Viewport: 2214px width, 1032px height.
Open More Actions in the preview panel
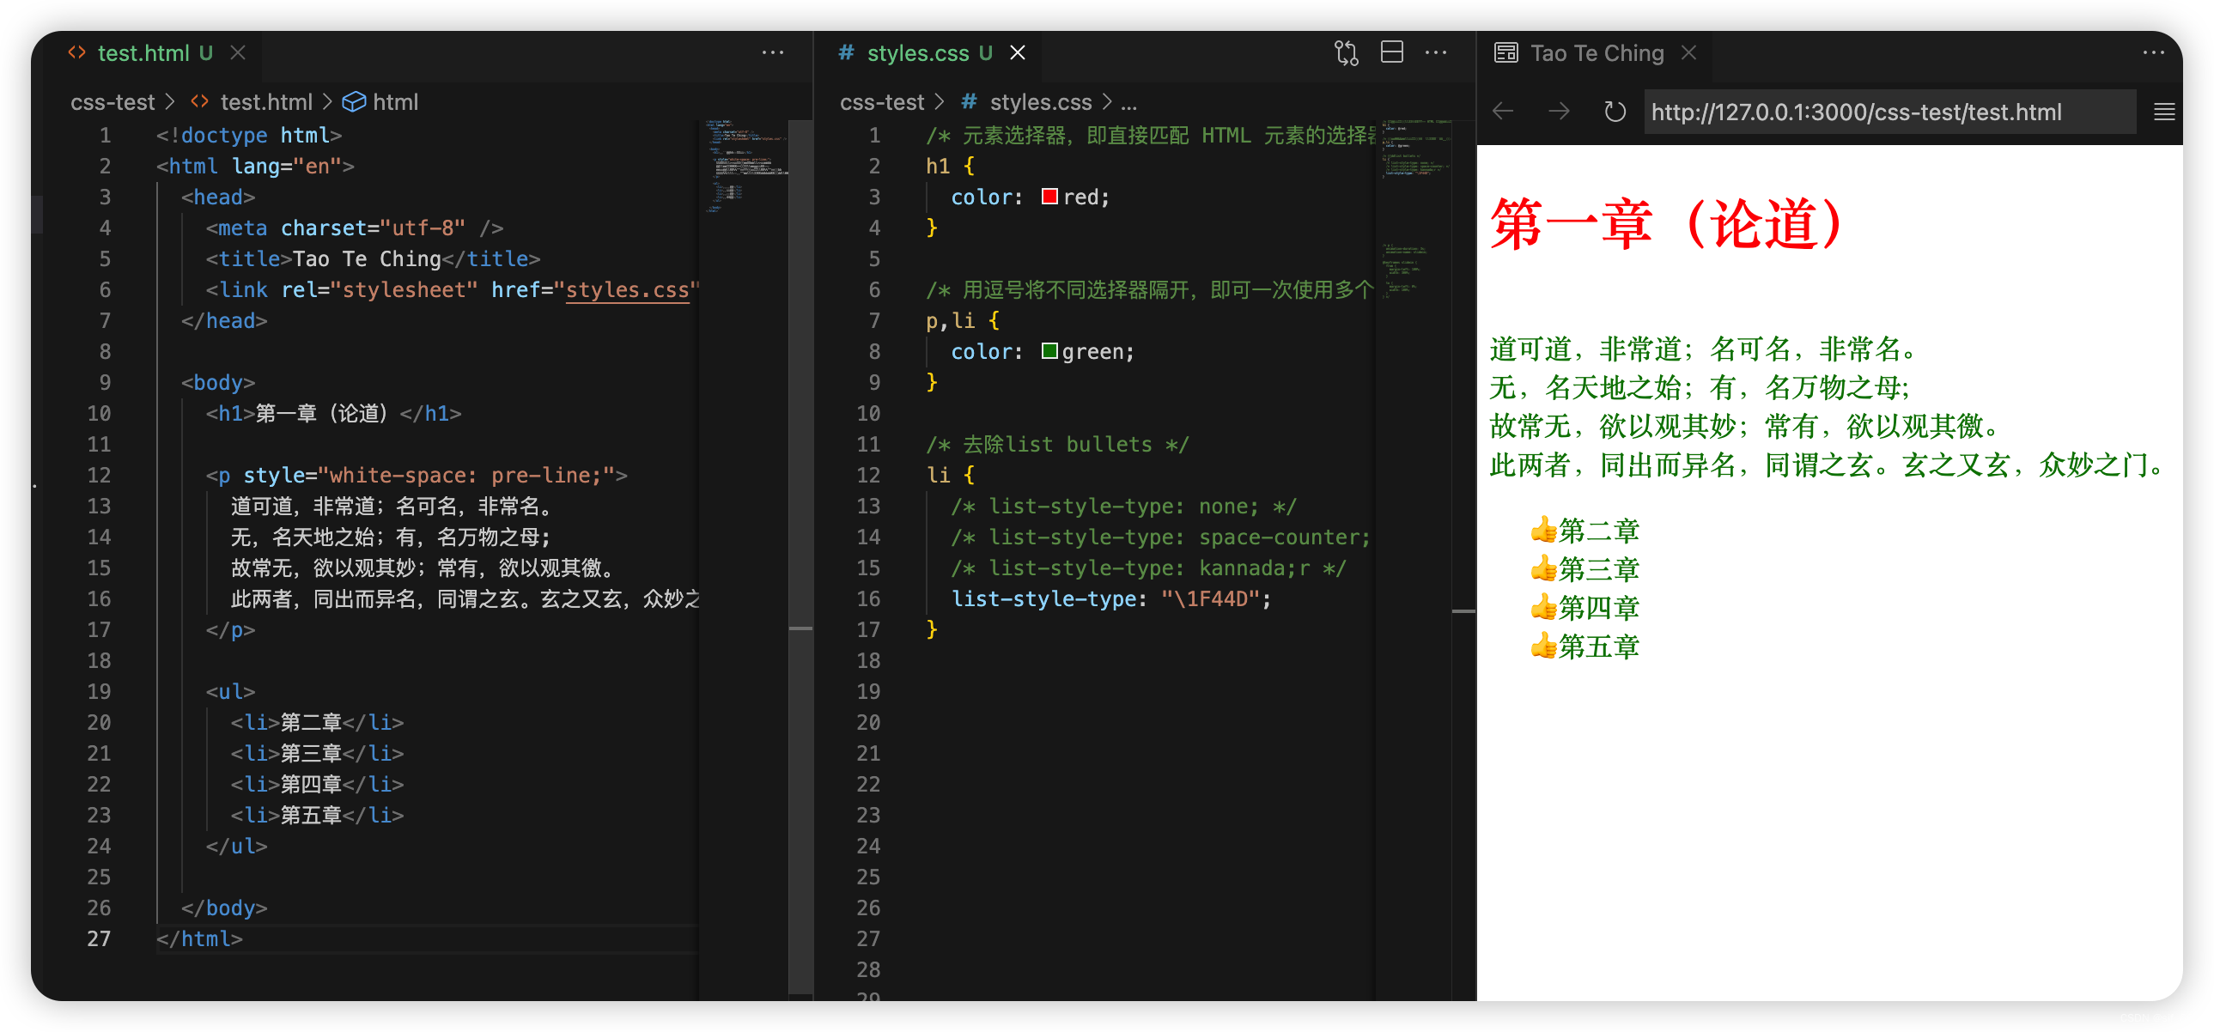(2153, 52)
